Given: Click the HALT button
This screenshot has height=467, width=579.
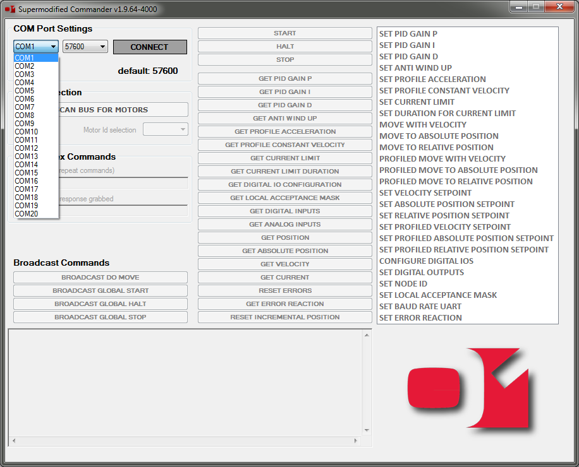Looking at the screenshot, I should click(x=284, y=47).
